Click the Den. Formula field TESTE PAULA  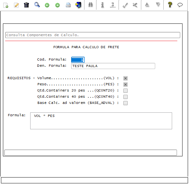click(x=113, y=66)
